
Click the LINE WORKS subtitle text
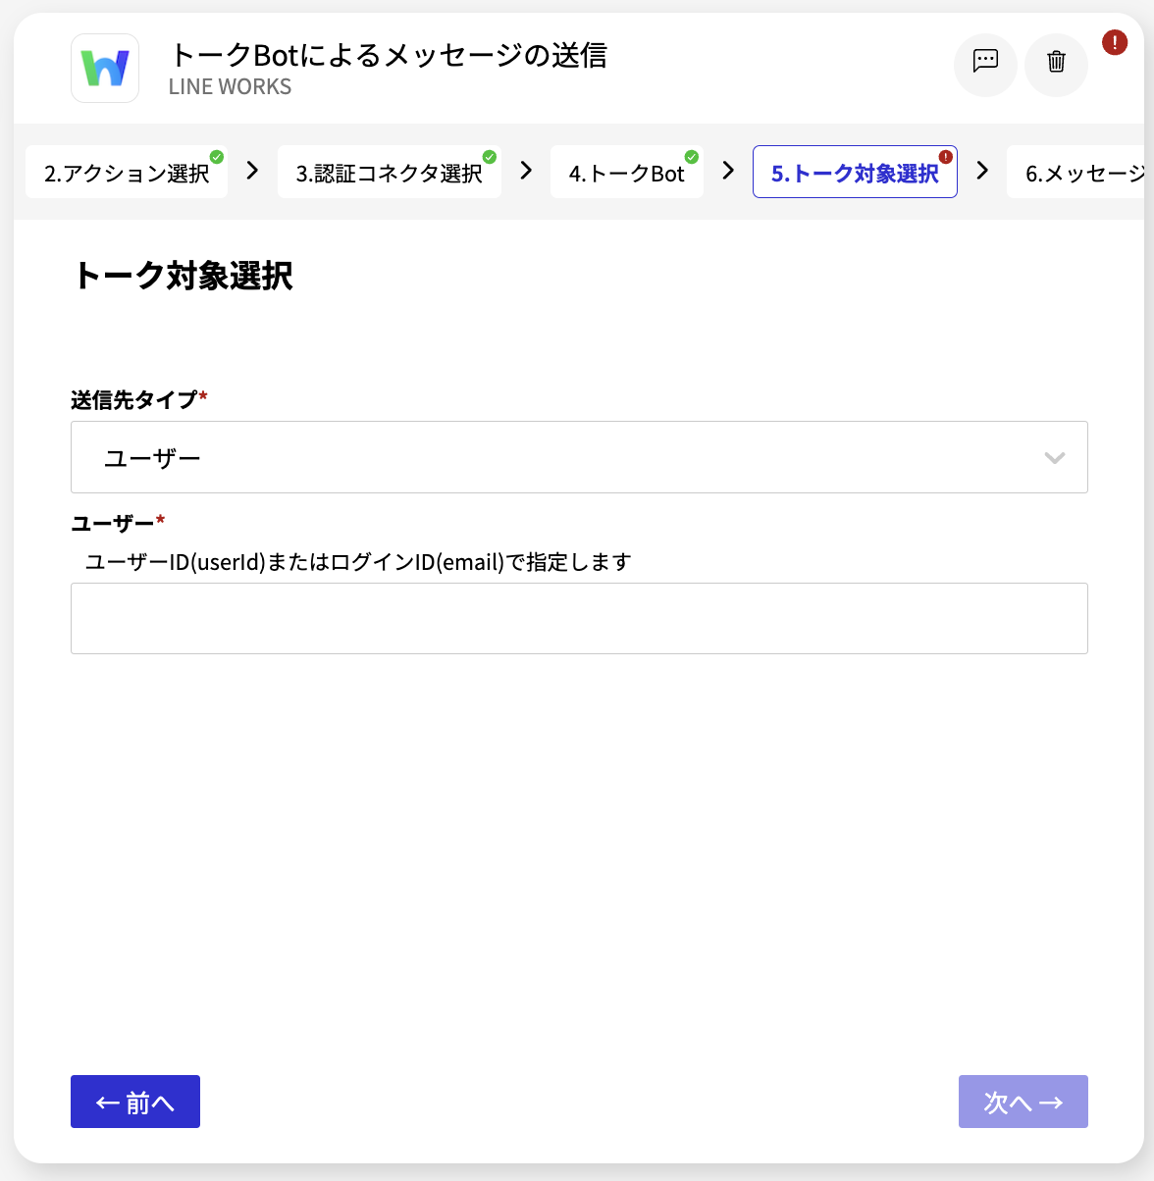[230, 86]
